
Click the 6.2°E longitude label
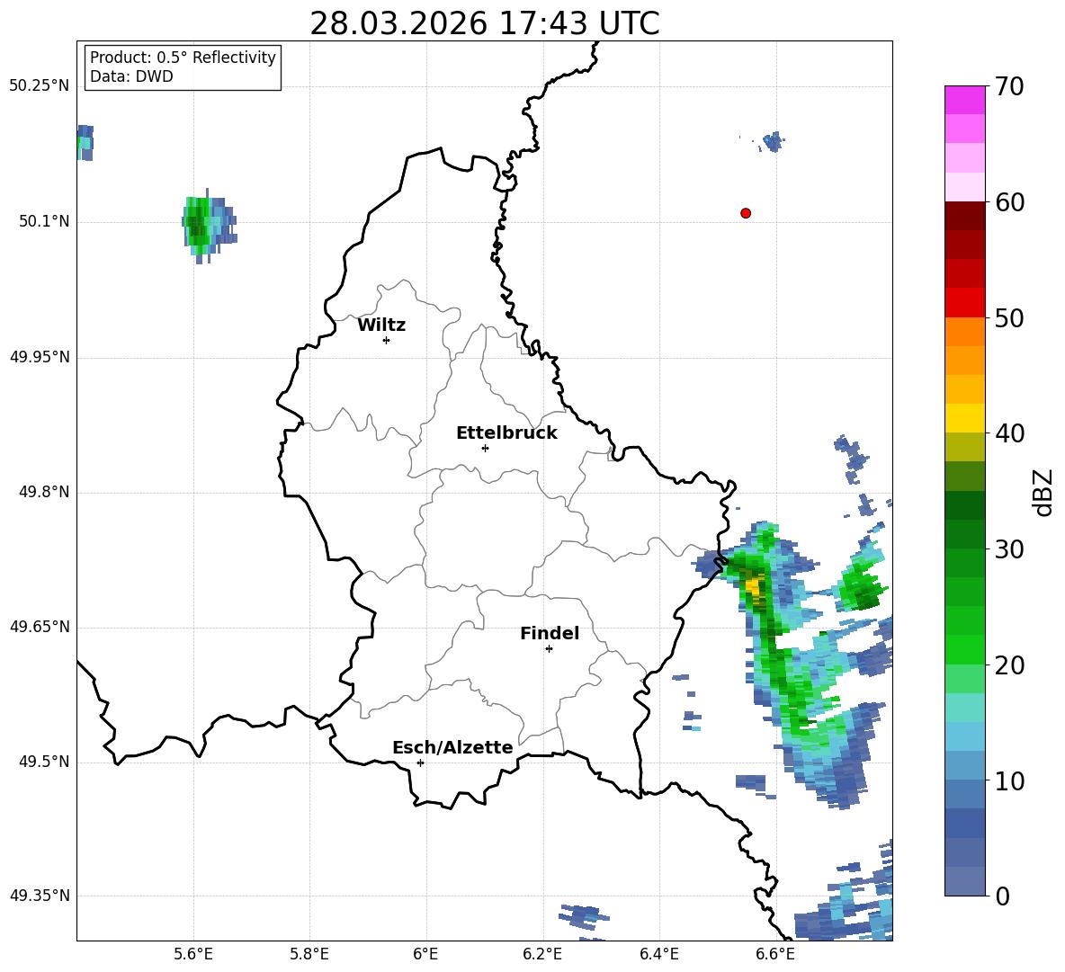point(542,954)
